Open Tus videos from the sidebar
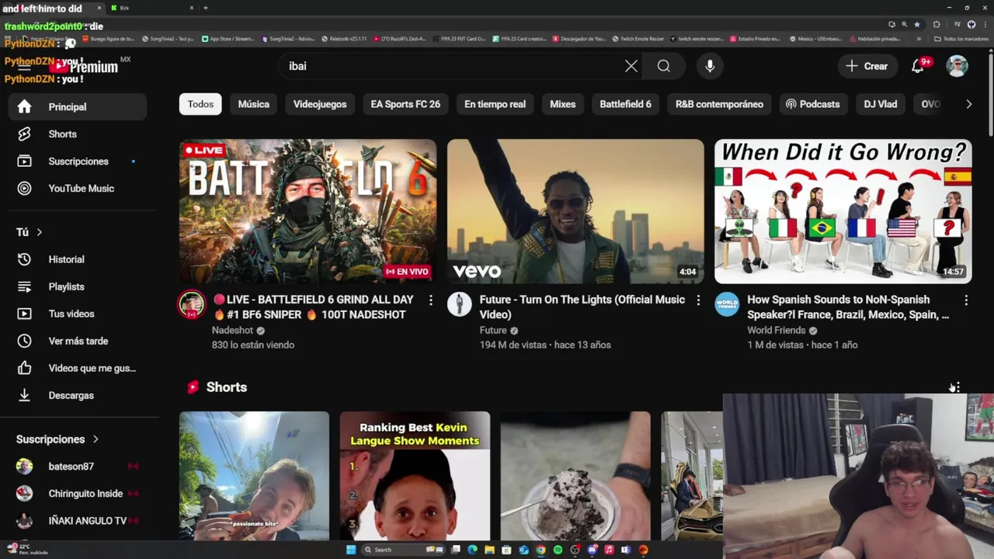 point(77,314)
